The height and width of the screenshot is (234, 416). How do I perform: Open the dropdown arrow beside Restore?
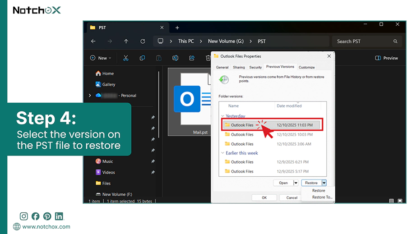(x=324, y=183)
